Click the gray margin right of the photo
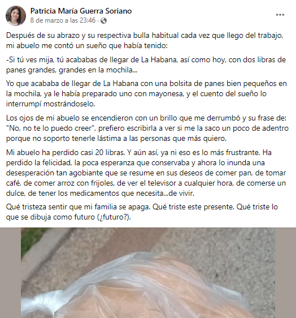 point(285,273)
